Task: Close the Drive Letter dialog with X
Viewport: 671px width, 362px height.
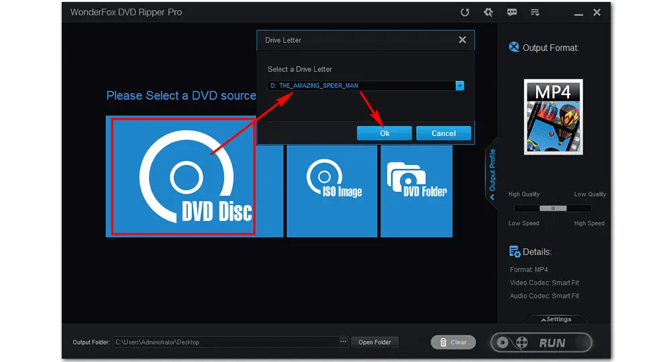Action: [462, 40]
